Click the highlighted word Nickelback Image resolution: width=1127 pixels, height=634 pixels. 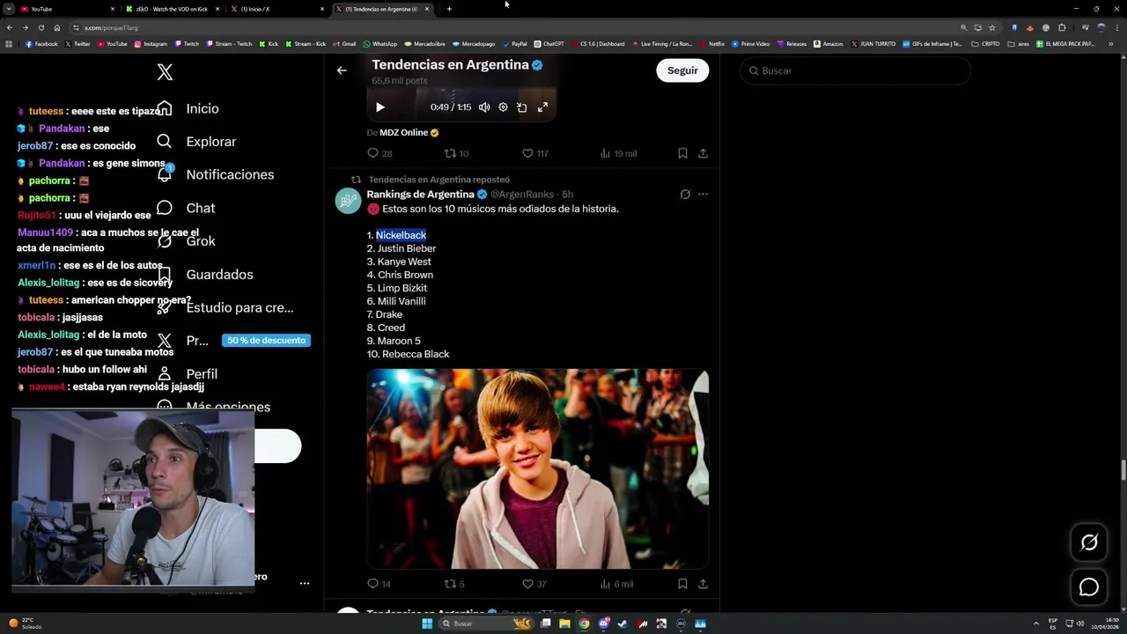(x=401, y=235)
